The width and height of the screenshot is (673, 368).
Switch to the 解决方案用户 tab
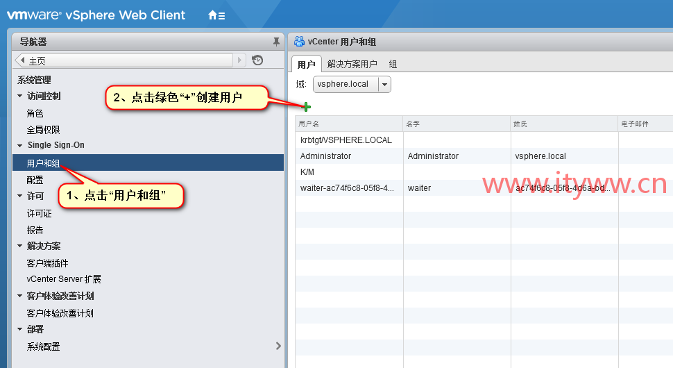352,64
